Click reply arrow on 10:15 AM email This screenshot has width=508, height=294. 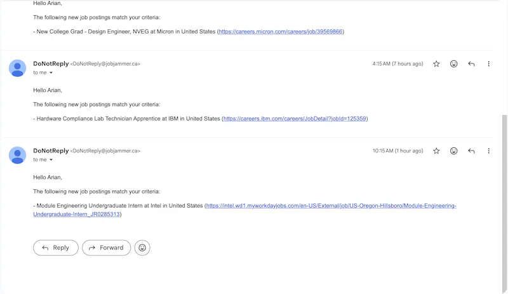point(471,150)
